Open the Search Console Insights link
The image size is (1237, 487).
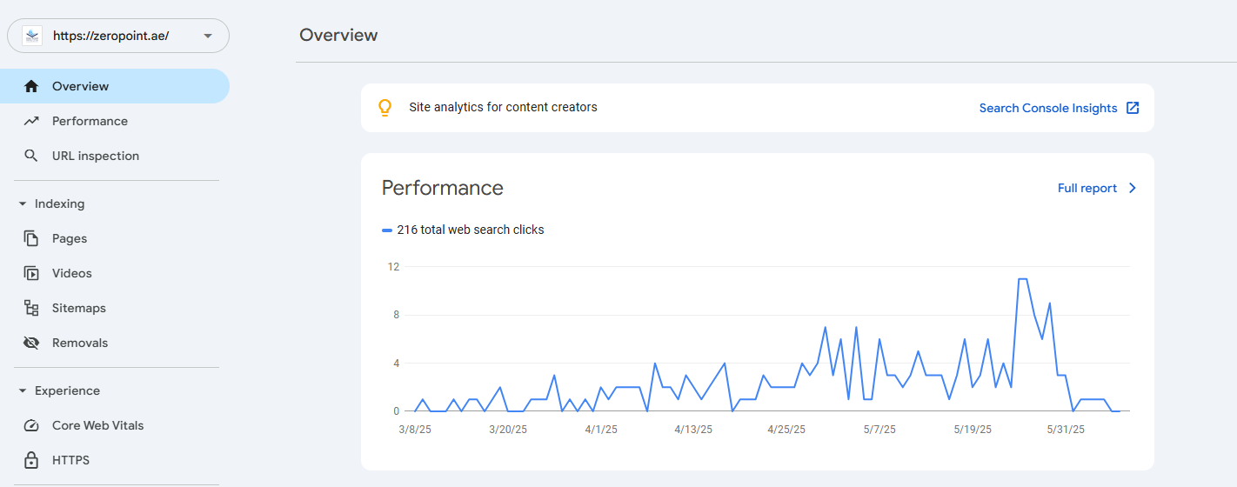click(1048, 108)
